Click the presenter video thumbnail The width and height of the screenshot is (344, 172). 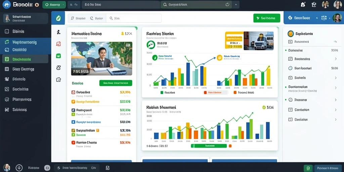(x=101, y=58)
